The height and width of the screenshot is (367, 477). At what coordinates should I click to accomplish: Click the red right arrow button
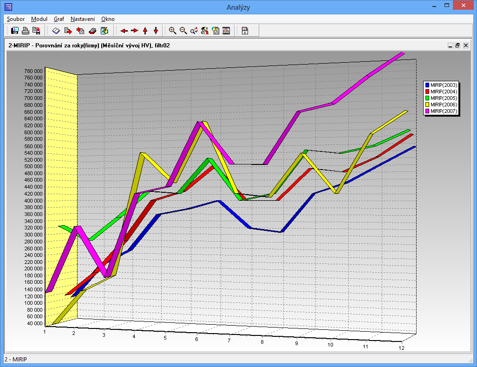(x=134, y=31)
